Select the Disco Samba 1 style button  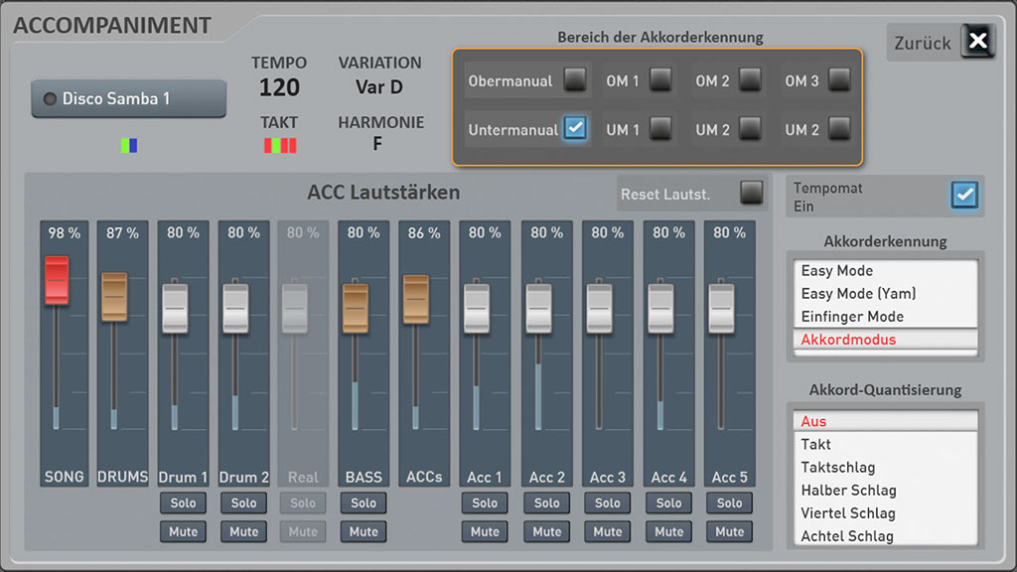tap(128, 99)
